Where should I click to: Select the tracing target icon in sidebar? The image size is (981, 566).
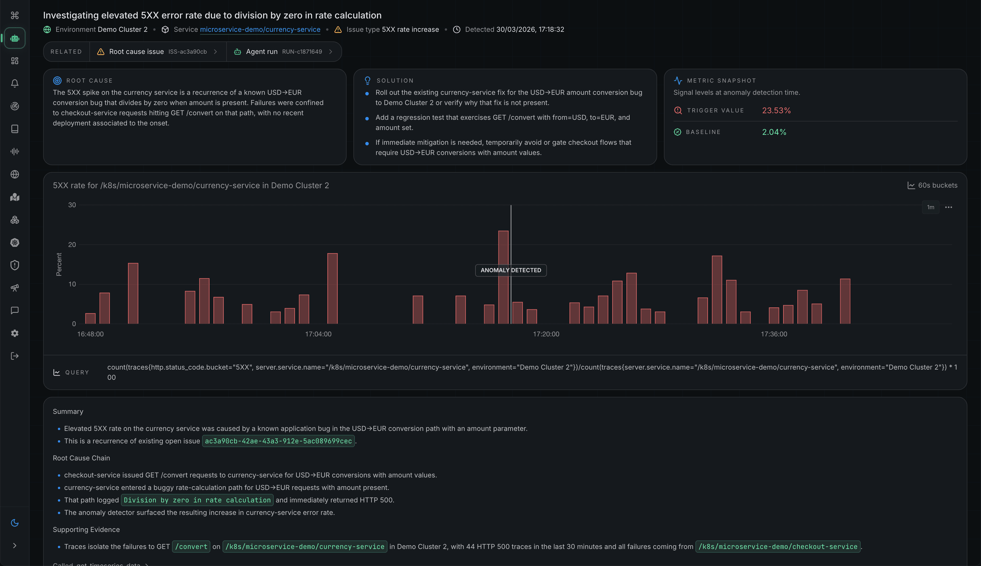click(15, 106)
